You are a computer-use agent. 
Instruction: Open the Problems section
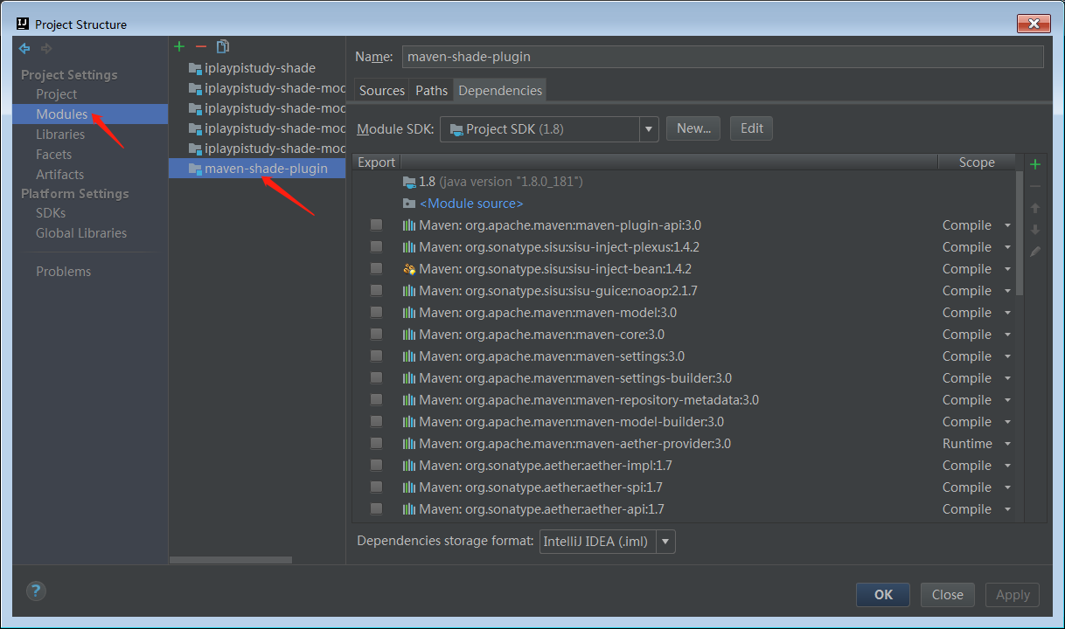[x=64, y=271]
